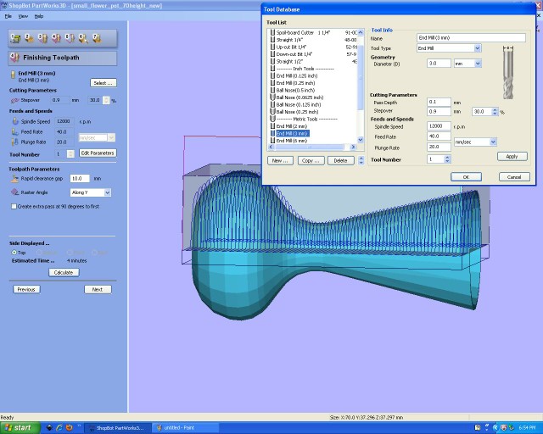Click the end mill tool preview image

508,73
